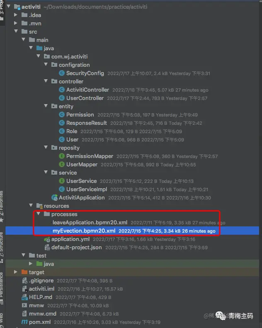Select the SecurityConfig class name
The width and height of the screenshot is (262, 328).
coord(85,73)
